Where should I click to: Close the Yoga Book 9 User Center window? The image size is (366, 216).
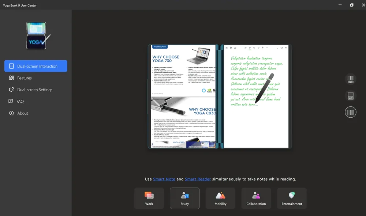click(363, 5)
